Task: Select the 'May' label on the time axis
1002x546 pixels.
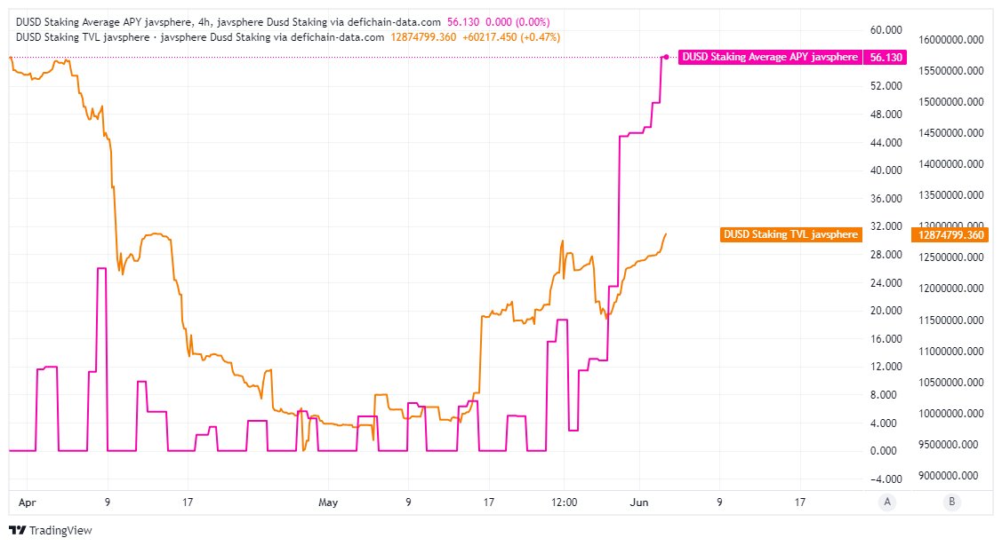Action: click(329, 502)
